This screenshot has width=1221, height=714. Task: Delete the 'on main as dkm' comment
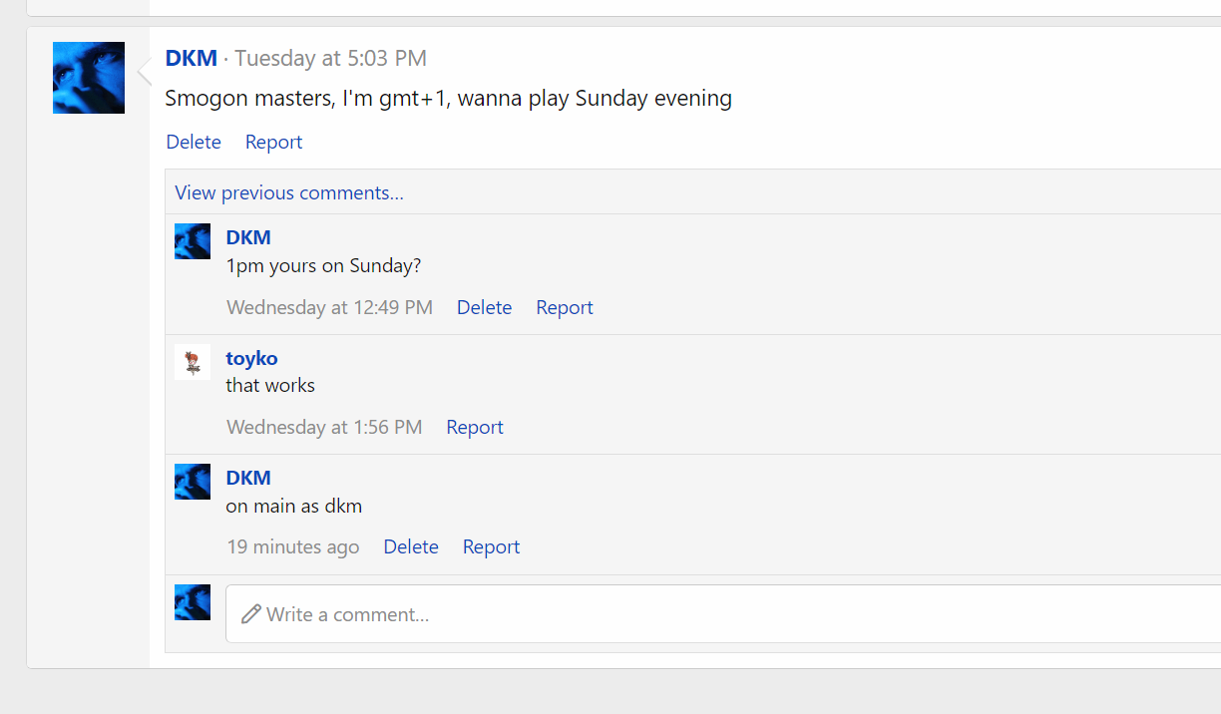click(x=411, y=546)
